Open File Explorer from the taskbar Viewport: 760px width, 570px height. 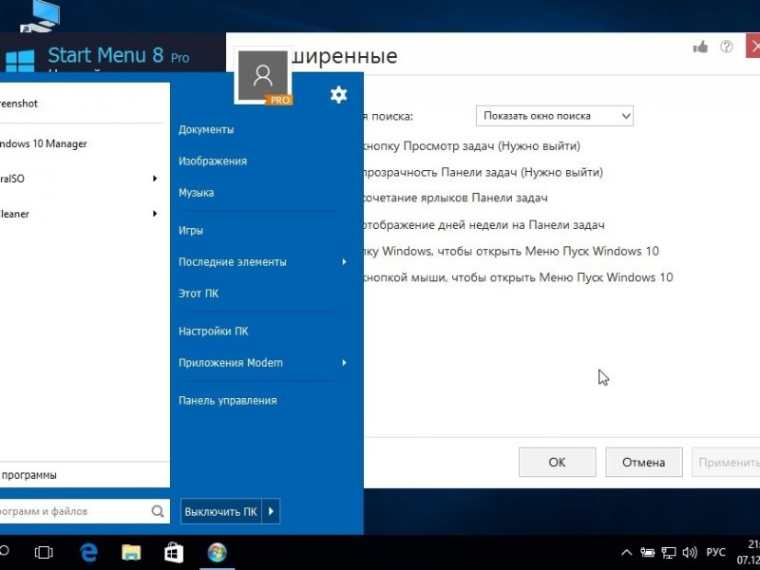coord(131,552)
